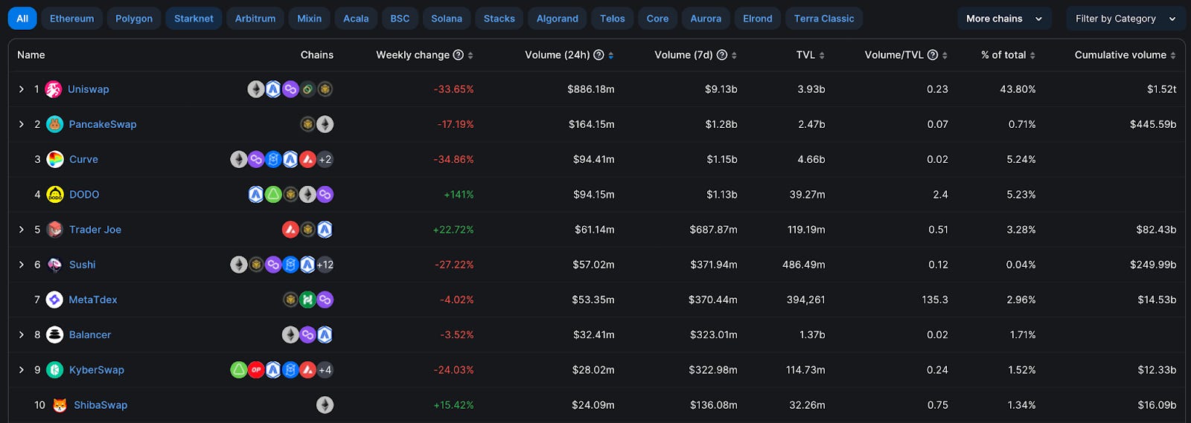Sort by Weekly change arrows

click(470, 55)
